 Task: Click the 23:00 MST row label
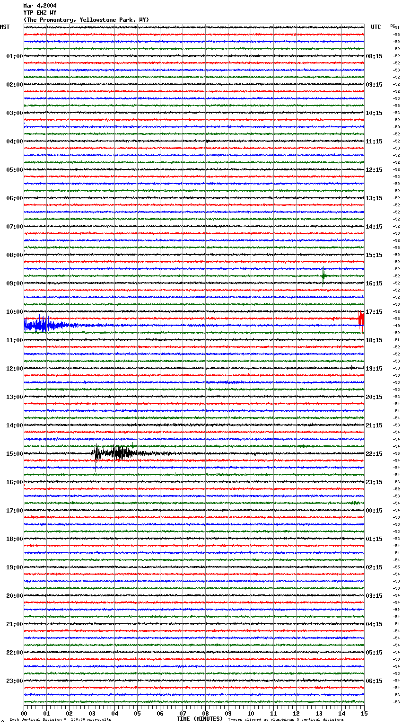(x=15, y=681)
